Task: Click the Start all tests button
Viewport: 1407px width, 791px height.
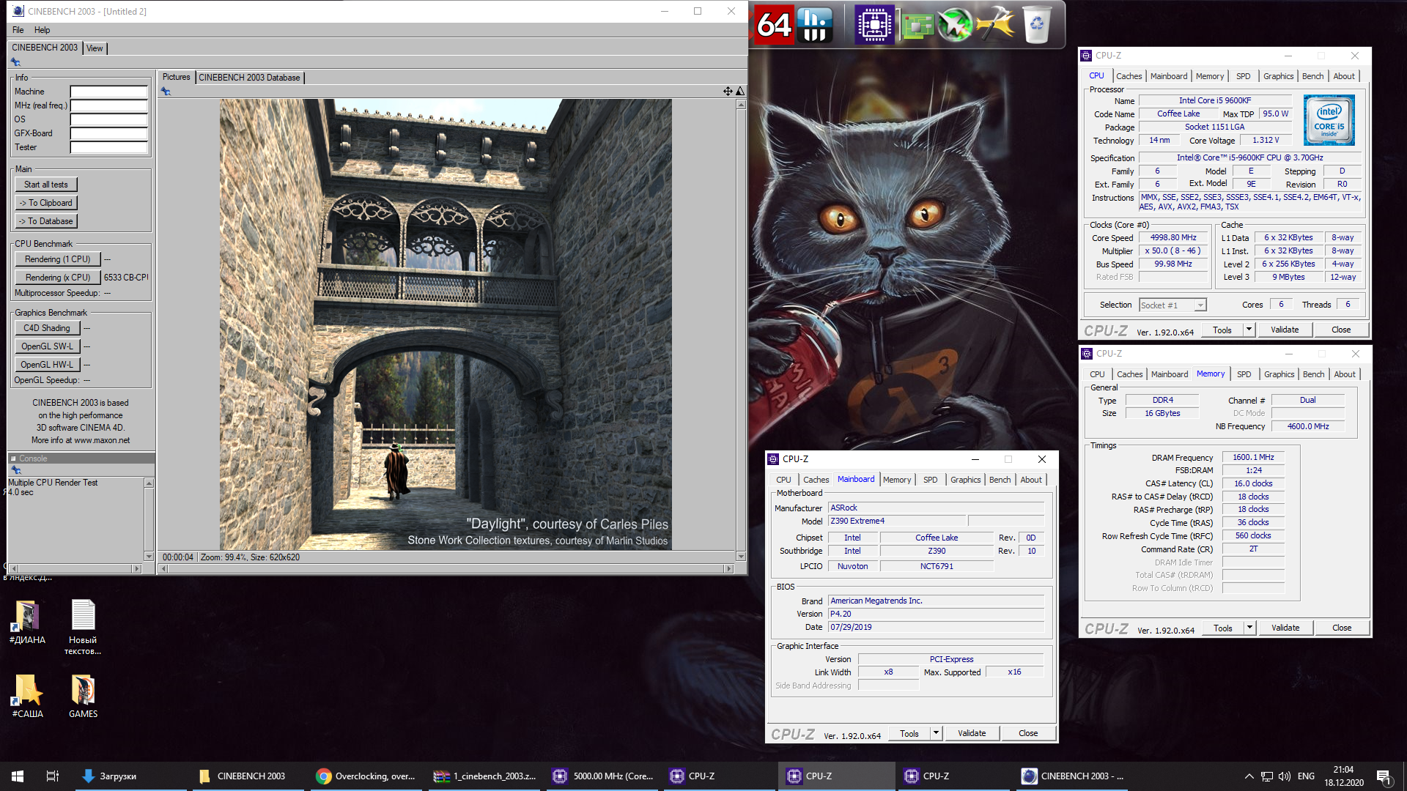Action: pos(46,185)
